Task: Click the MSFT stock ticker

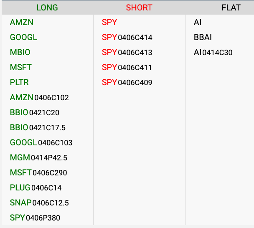Action: point(21,68)
